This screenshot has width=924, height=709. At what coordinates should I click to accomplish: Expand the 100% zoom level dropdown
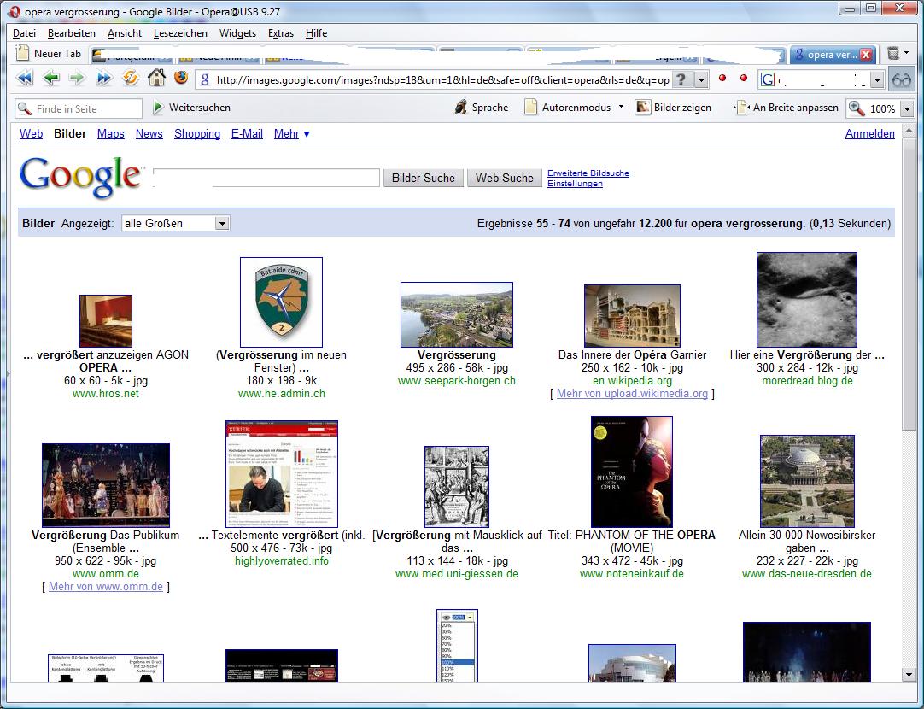point(907,108)
